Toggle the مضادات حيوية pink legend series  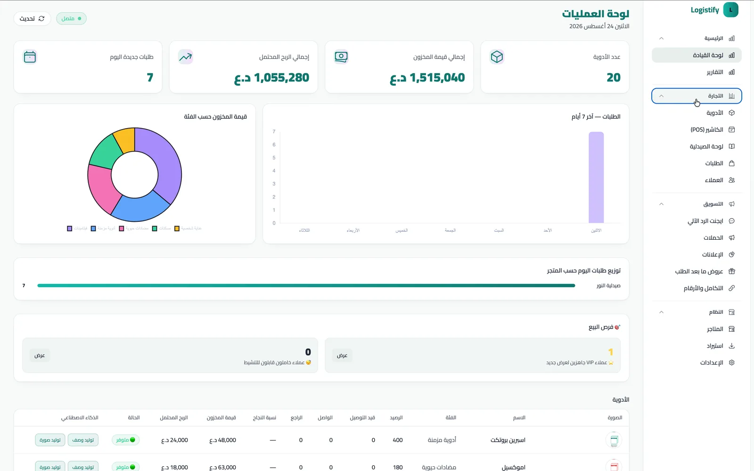pos(134,228)
